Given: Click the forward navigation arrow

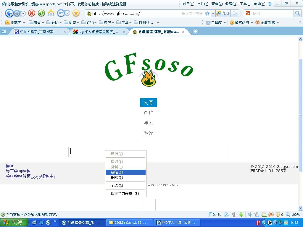Looking at the screenshot, I should coord(17,14).
